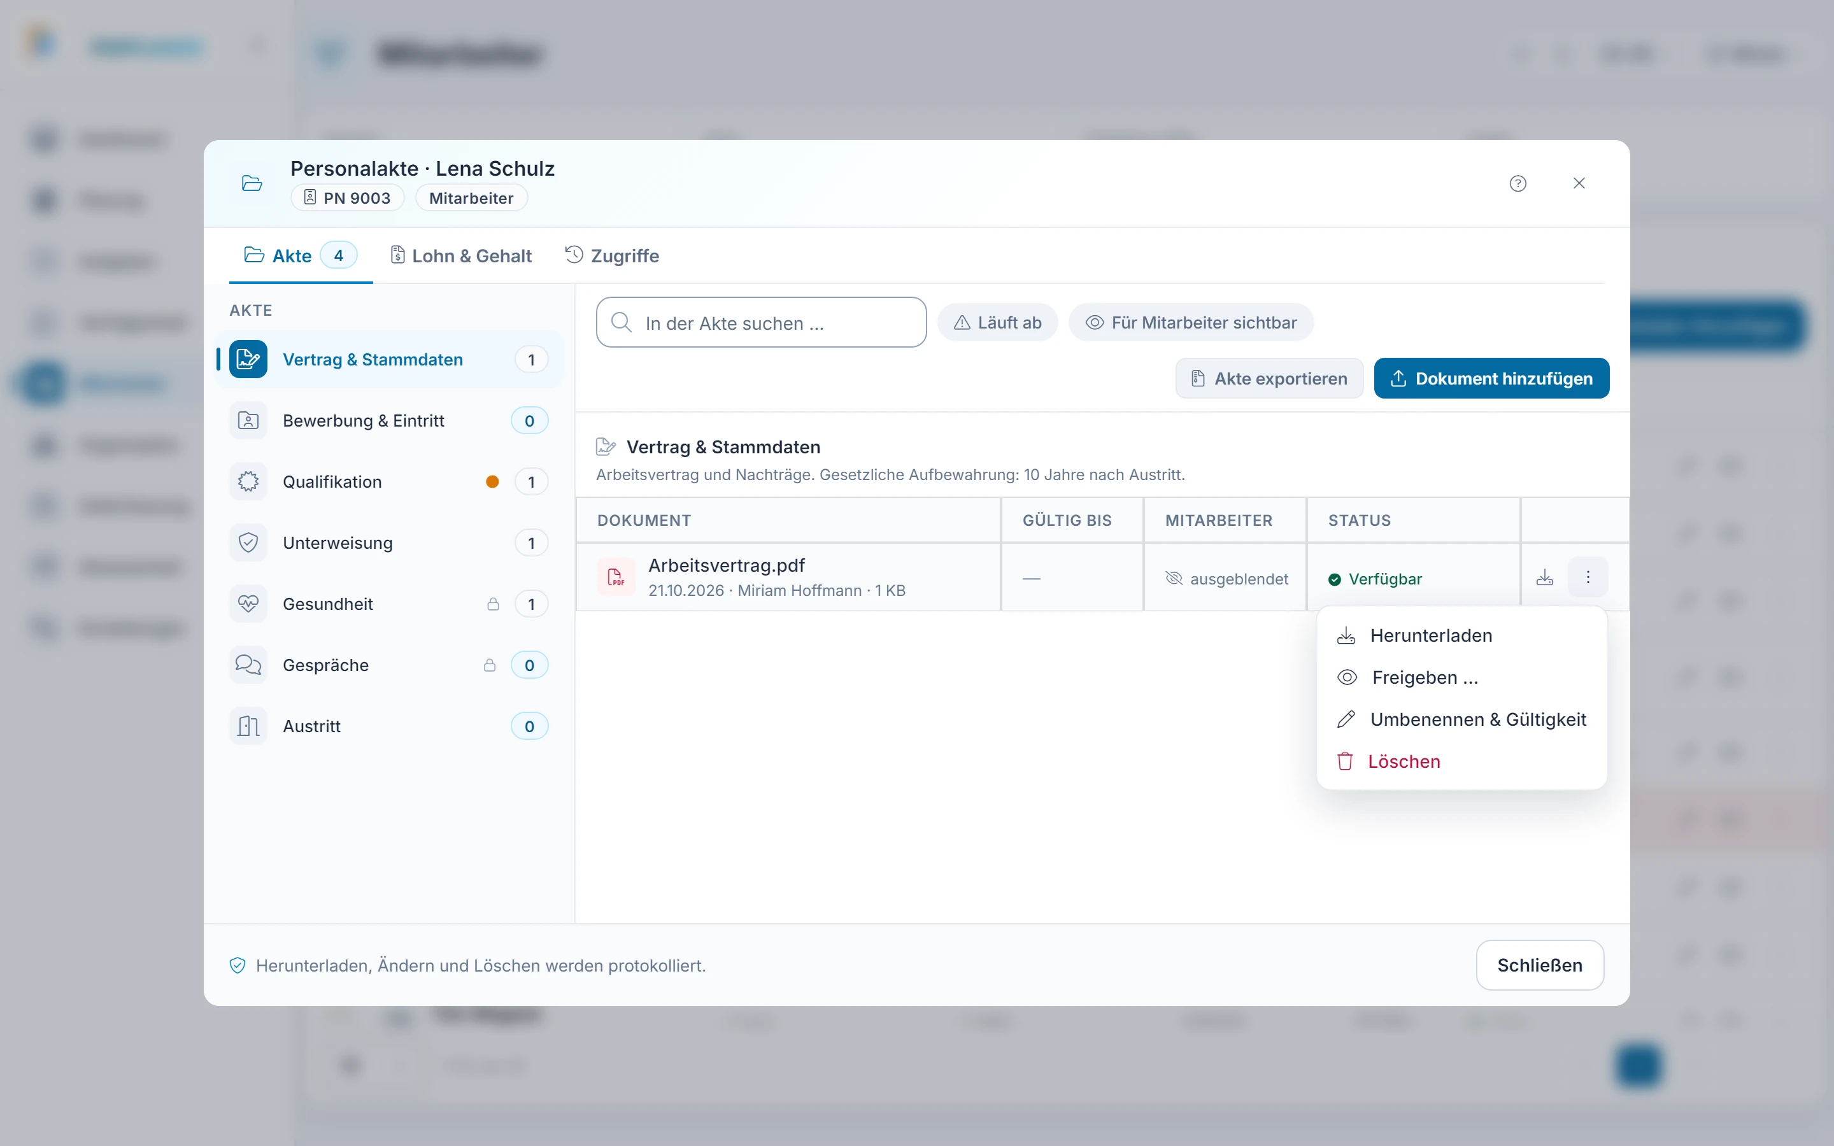The width and height of the screenshot is (1834, 1146).
Task: Click the Austritt door icon
Action: [x=248, y=726]
